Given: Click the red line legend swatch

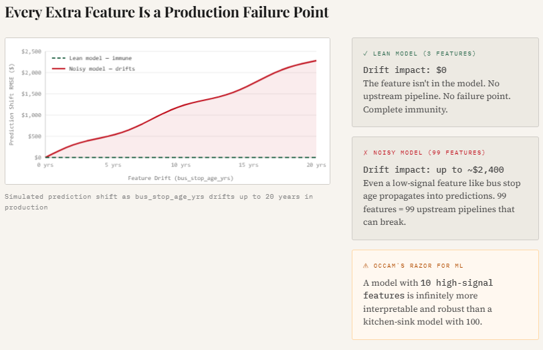Looking at the screenshot, I should click(x=59, y=68).
